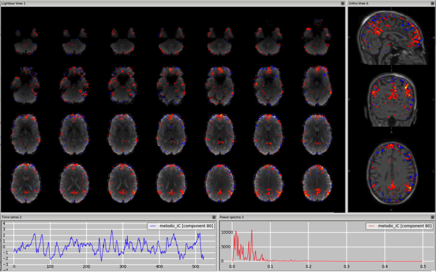Close the Lightbox View 1 panel

343,3
